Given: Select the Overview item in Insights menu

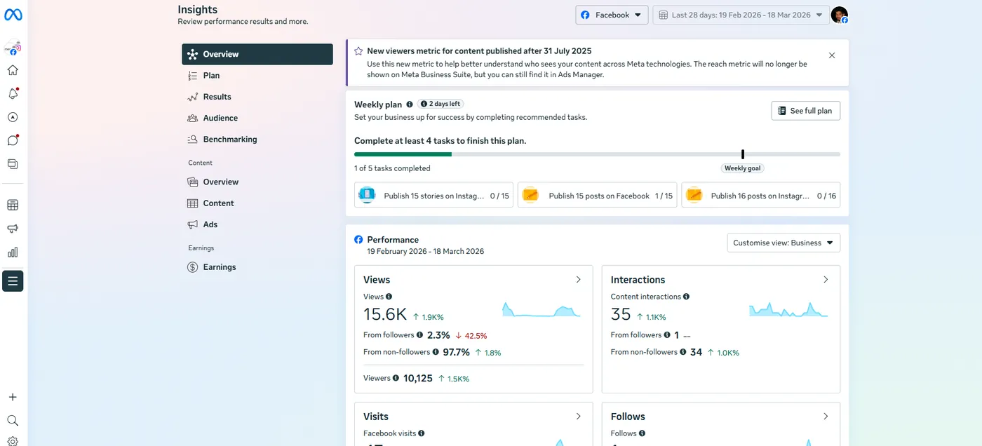Looking at the screenshot, I should click(x=257, y=54).
